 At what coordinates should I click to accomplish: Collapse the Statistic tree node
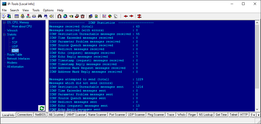pos(4,35)
